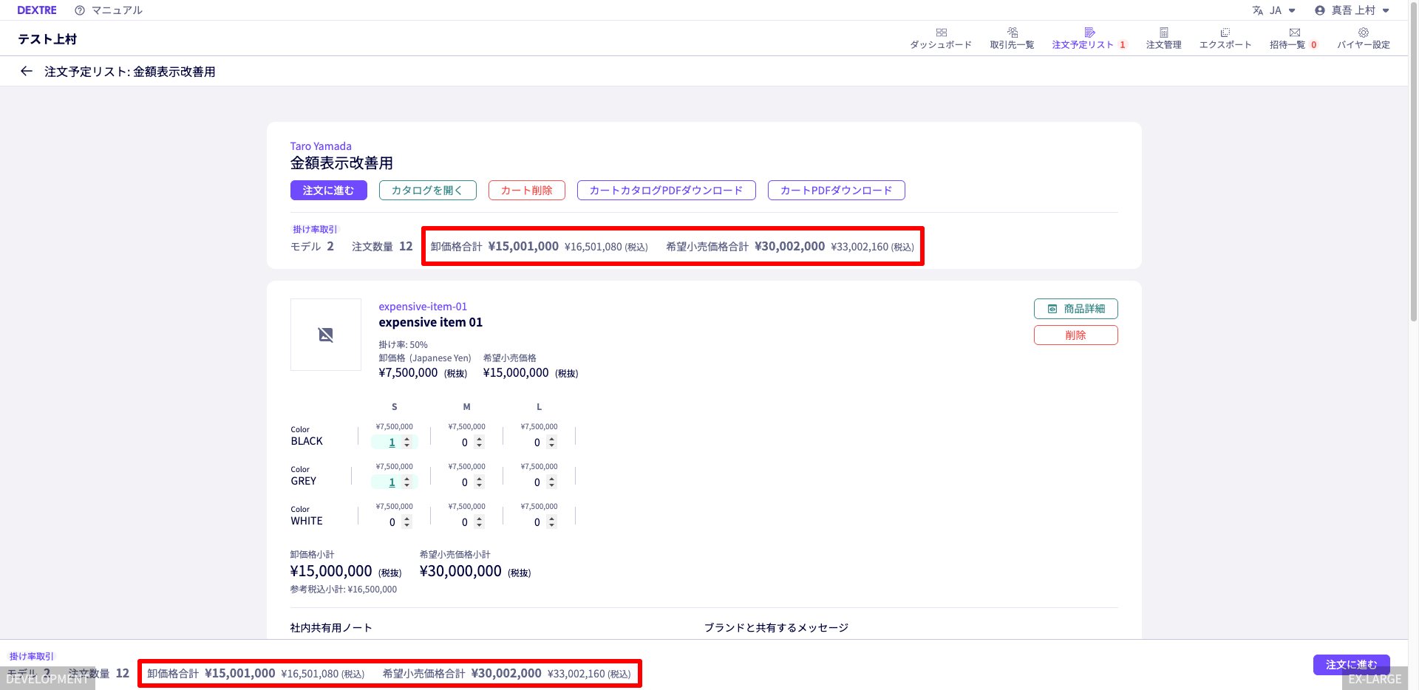Viewport: 1419px width, 690px height.
Task: Click the WHITE size L quantity stepper
Action: click(551, 522)
